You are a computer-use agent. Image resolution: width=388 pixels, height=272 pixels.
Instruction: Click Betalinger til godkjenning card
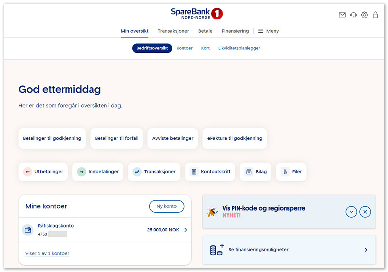click(x=52, y=138)
